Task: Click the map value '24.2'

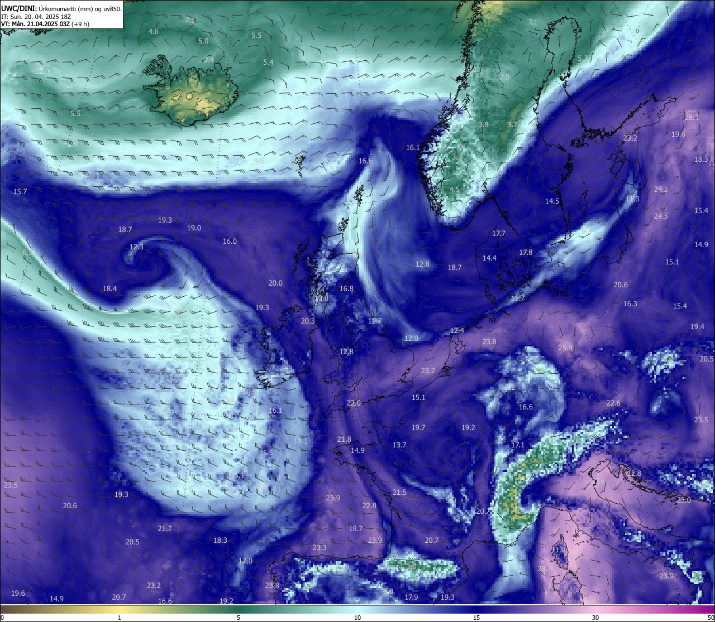Action: pos(661,190)
